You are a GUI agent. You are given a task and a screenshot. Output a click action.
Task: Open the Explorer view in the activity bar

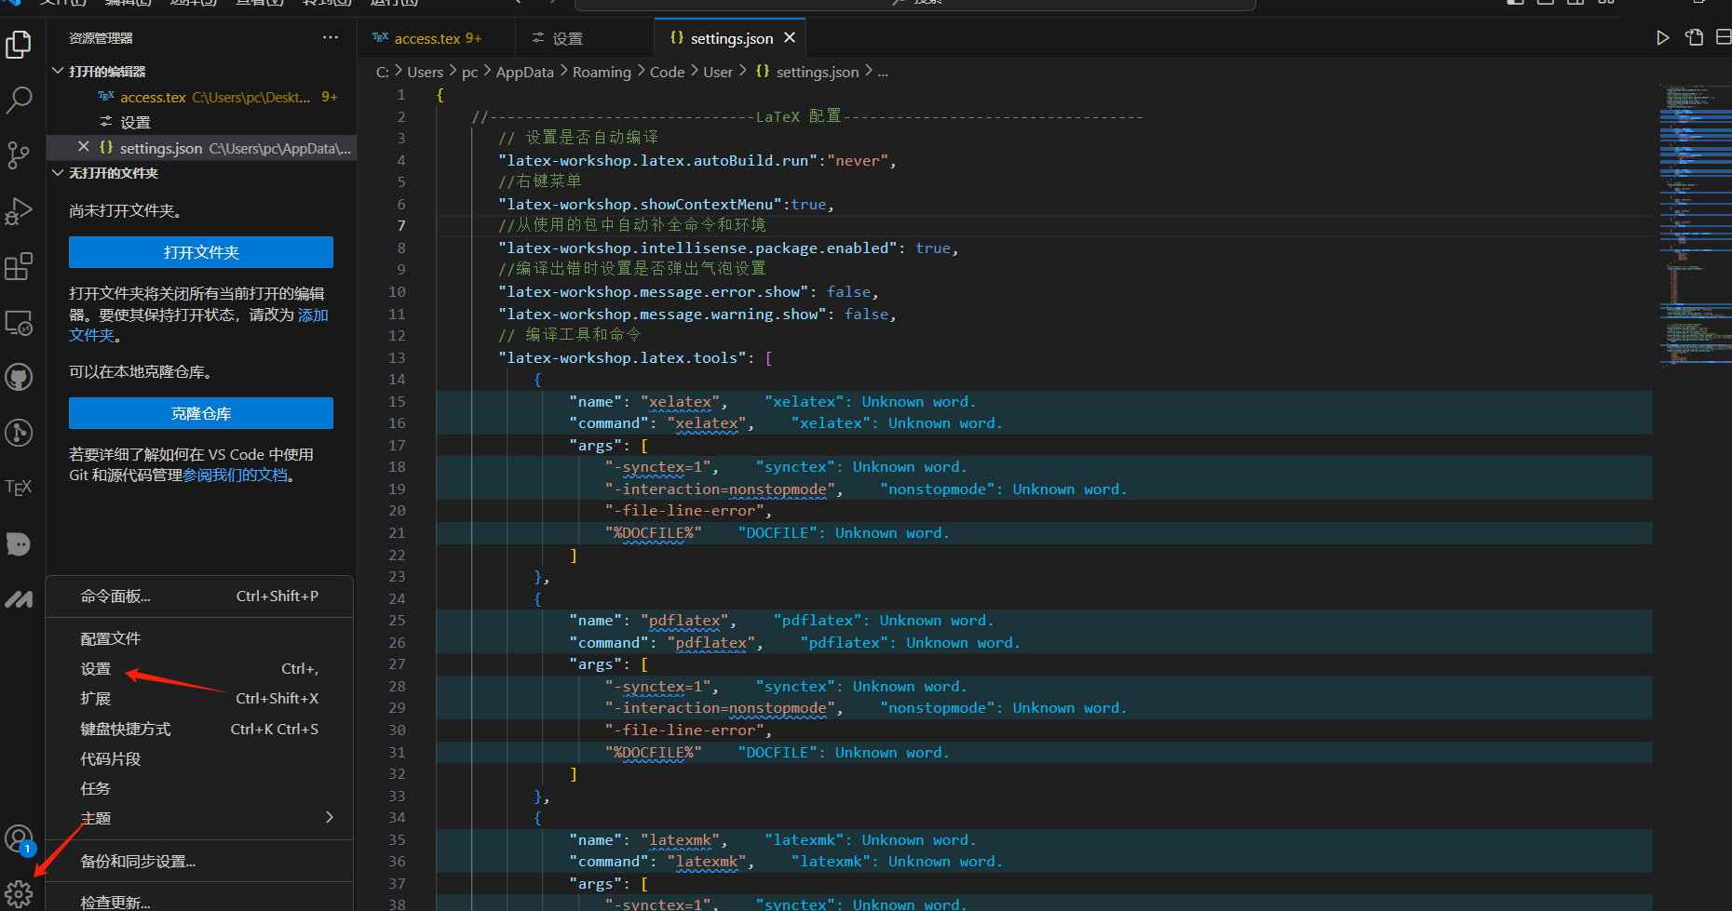point(19,44)
